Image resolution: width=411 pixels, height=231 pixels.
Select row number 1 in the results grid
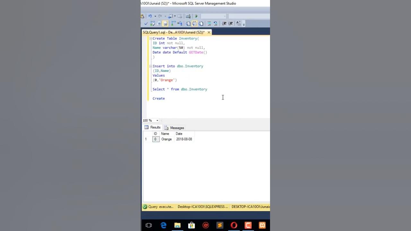[x=147, y=139]
